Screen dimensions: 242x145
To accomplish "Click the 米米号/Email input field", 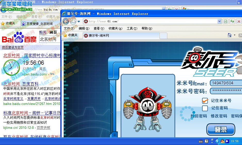I will click(x=226, y=83).
